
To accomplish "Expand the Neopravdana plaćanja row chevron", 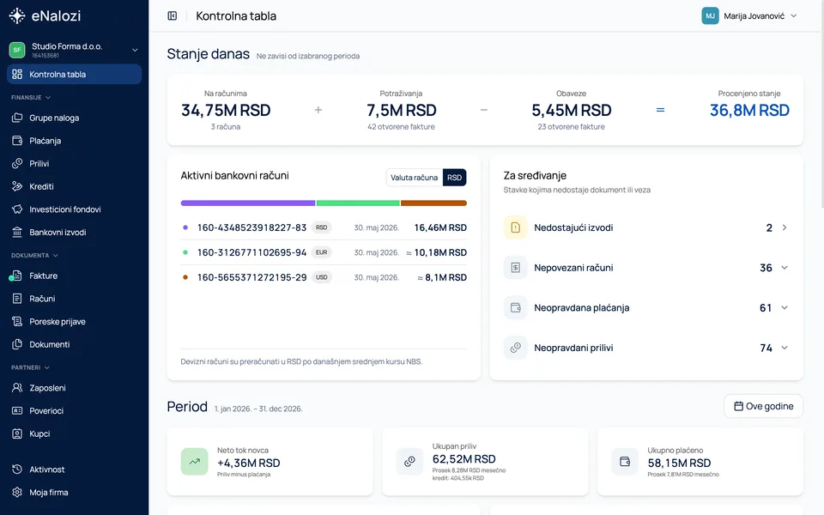I will (x=784, y=307).
